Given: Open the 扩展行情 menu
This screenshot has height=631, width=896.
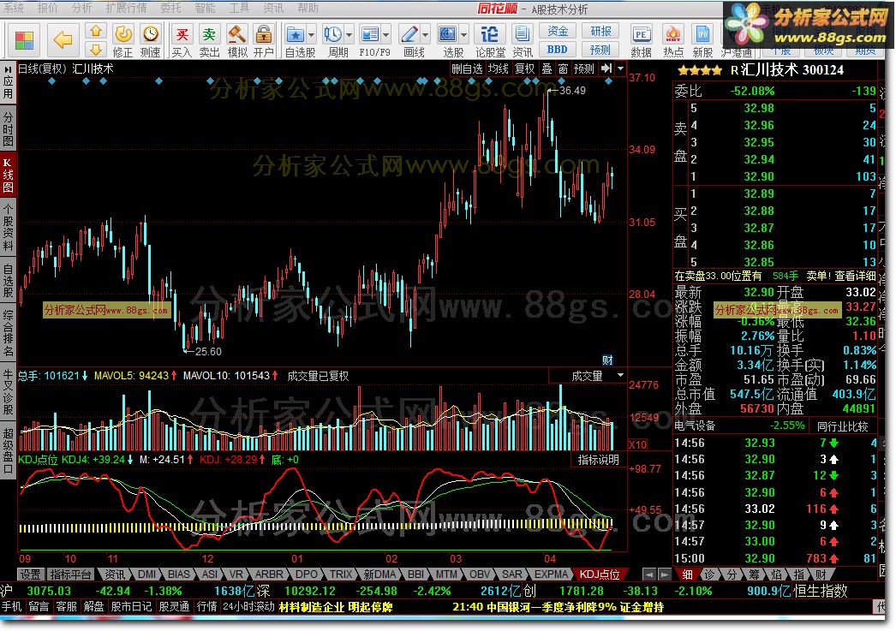Looking at the screenshot, I should (x=126, y=8).
